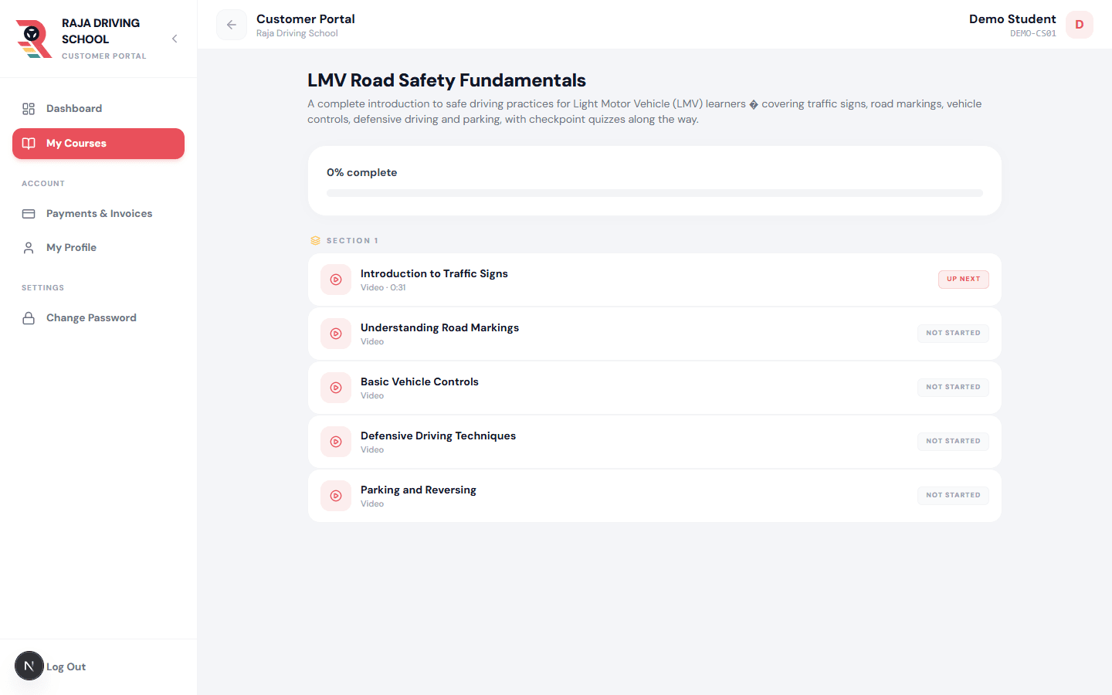Open Basic Vehicle Controls lesson
Screen dimensions: 1112x695
[x=655, y=388]
